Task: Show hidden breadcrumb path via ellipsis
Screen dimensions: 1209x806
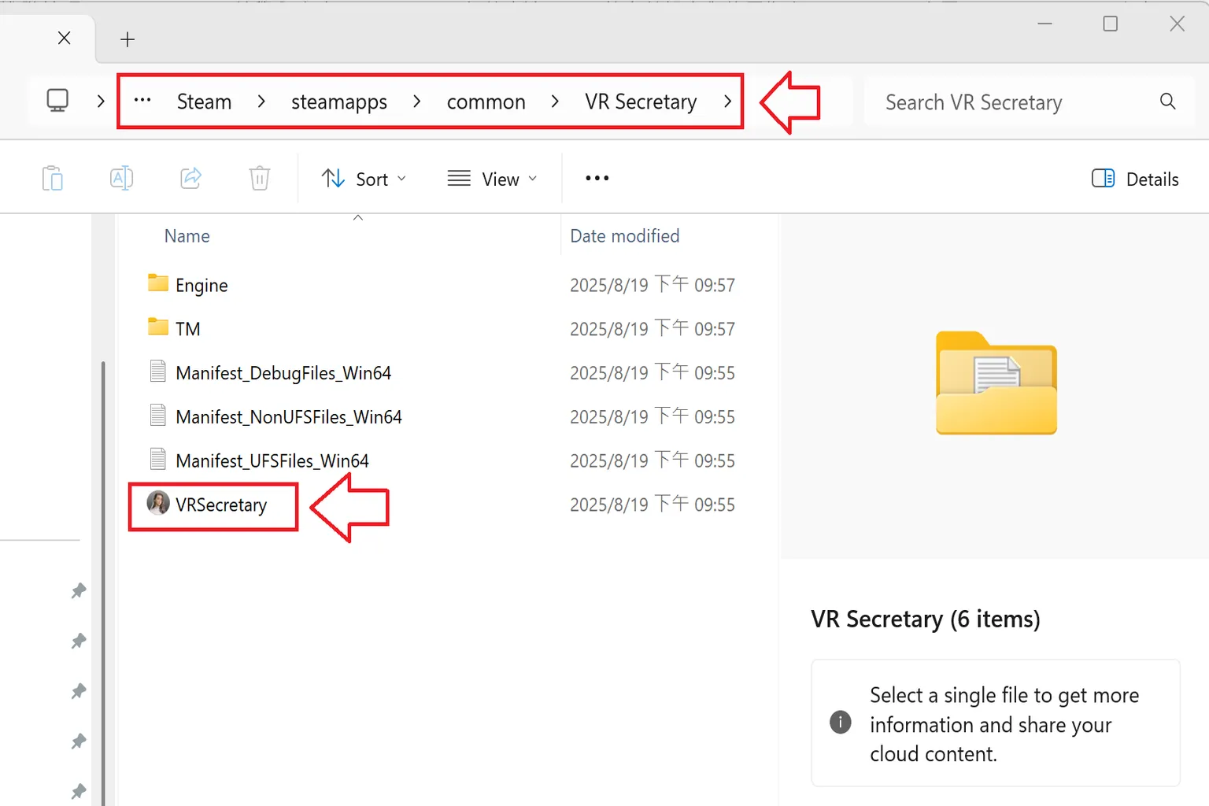Action: [142, 101]
